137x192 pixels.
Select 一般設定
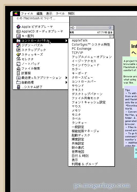[x=91, y=127]
